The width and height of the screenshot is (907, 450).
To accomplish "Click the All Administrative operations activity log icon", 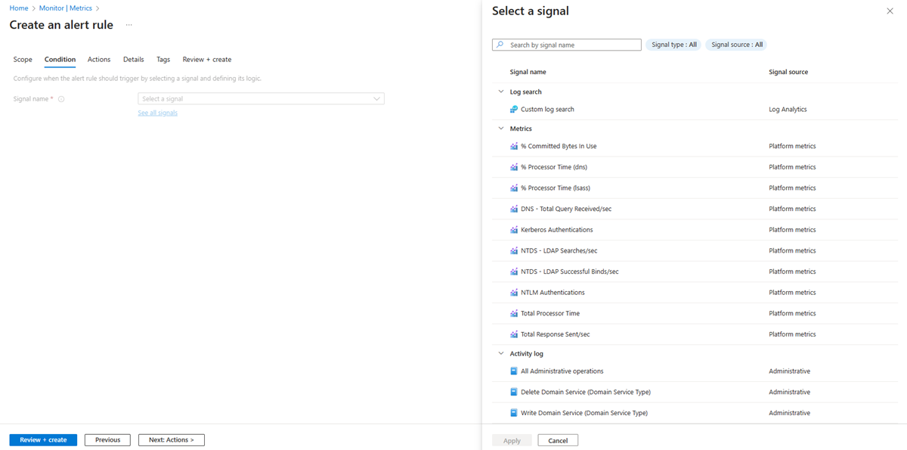I will click(514, 371).
